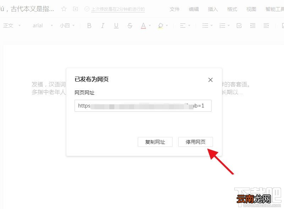
Task: Click the bulleted list icon
Action: point(205,26)
